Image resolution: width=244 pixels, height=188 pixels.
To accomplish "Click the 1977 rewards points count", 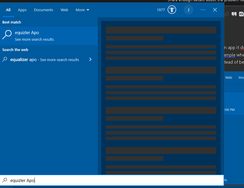I will (x=161, y=10).
